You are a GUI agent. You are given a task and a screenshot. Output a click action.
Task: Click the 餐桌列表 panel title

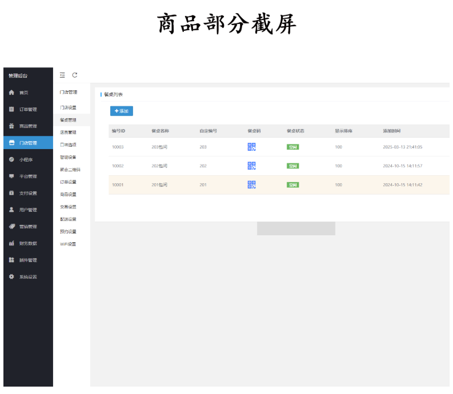(113, 94)
